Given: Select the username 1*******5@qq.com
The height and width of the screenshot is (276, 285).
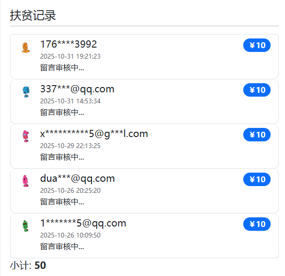Looking at the screenshot, I should 83,223.
